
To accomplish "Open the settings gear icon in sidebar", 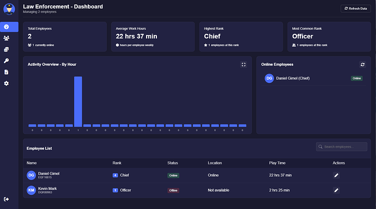I will 7,83.
